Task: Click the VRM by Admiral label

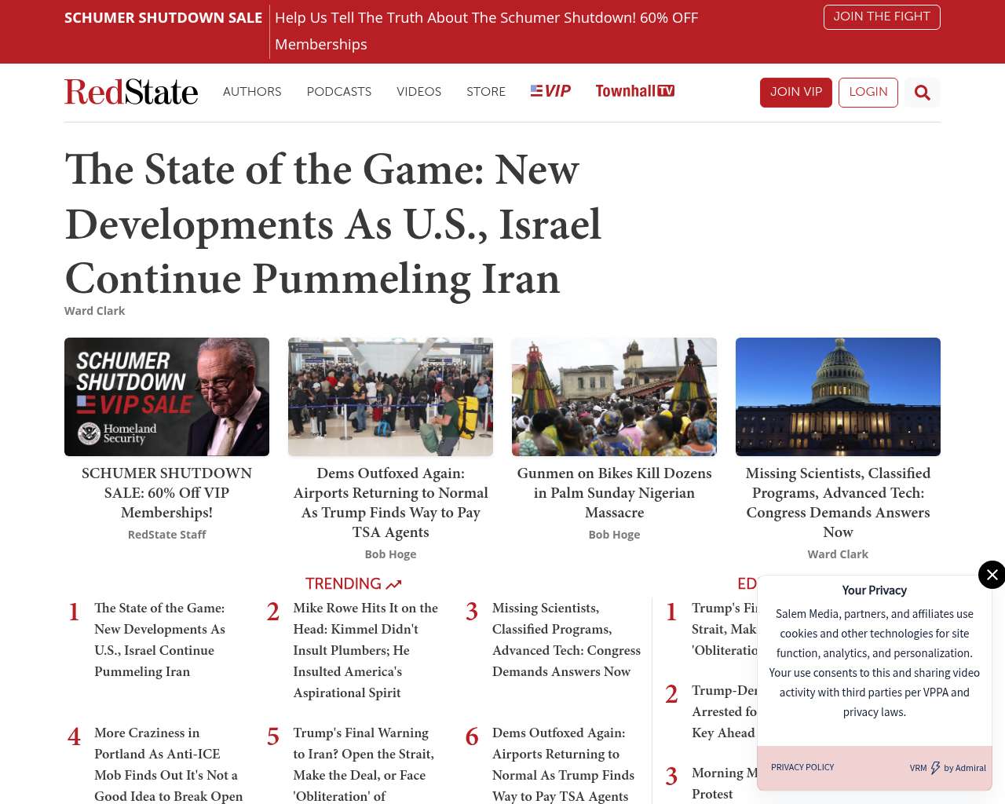Action: pyautogui.click(x=948, y=768)
